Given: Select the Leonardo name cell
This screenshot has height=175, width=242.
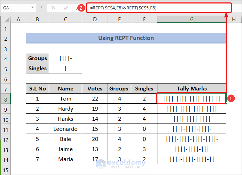Looking at the screenshot, I should pos(65,129).
